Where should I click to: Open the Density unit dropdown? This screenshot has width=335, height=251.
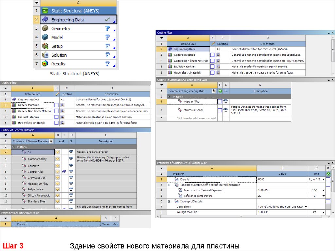(x=324, y=179)
